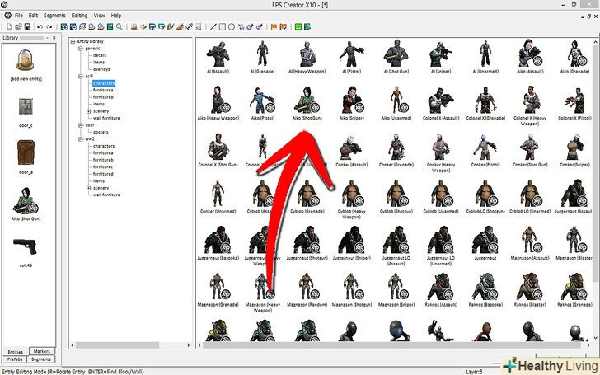
Task: Collapse the Entity Library root node
Action: [73, 41]
